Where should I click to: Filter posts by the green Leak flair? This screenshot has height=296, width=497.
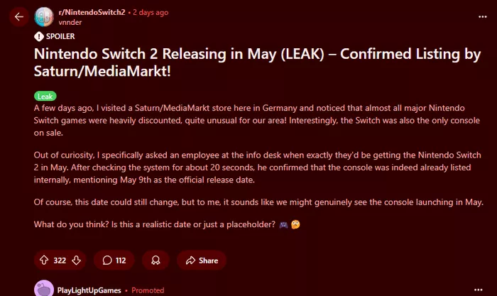click(45, 96)
